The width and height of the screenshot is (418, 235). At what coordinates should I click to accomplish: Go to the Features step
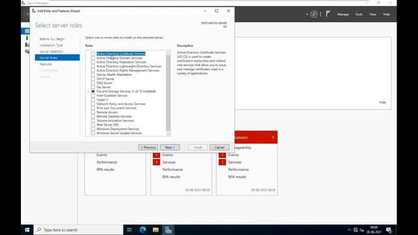click(x=46, y=64)
